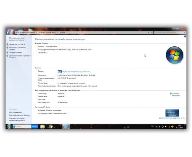Click the shield icon beside 'Защита системы'
Screen dimensions: 192x157
[x=7, y=52]
